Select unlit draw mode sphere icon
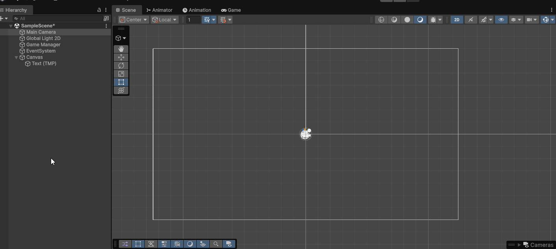 (407, 20)
